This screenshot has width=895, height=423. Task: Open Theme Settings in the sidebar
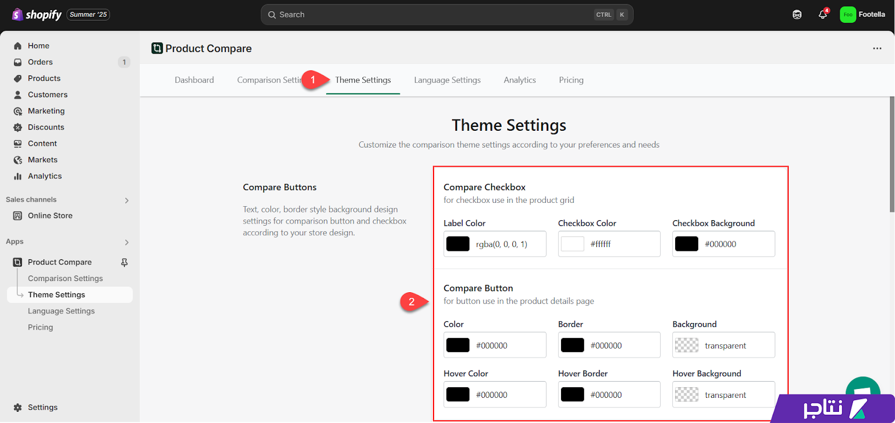[69, 294]
